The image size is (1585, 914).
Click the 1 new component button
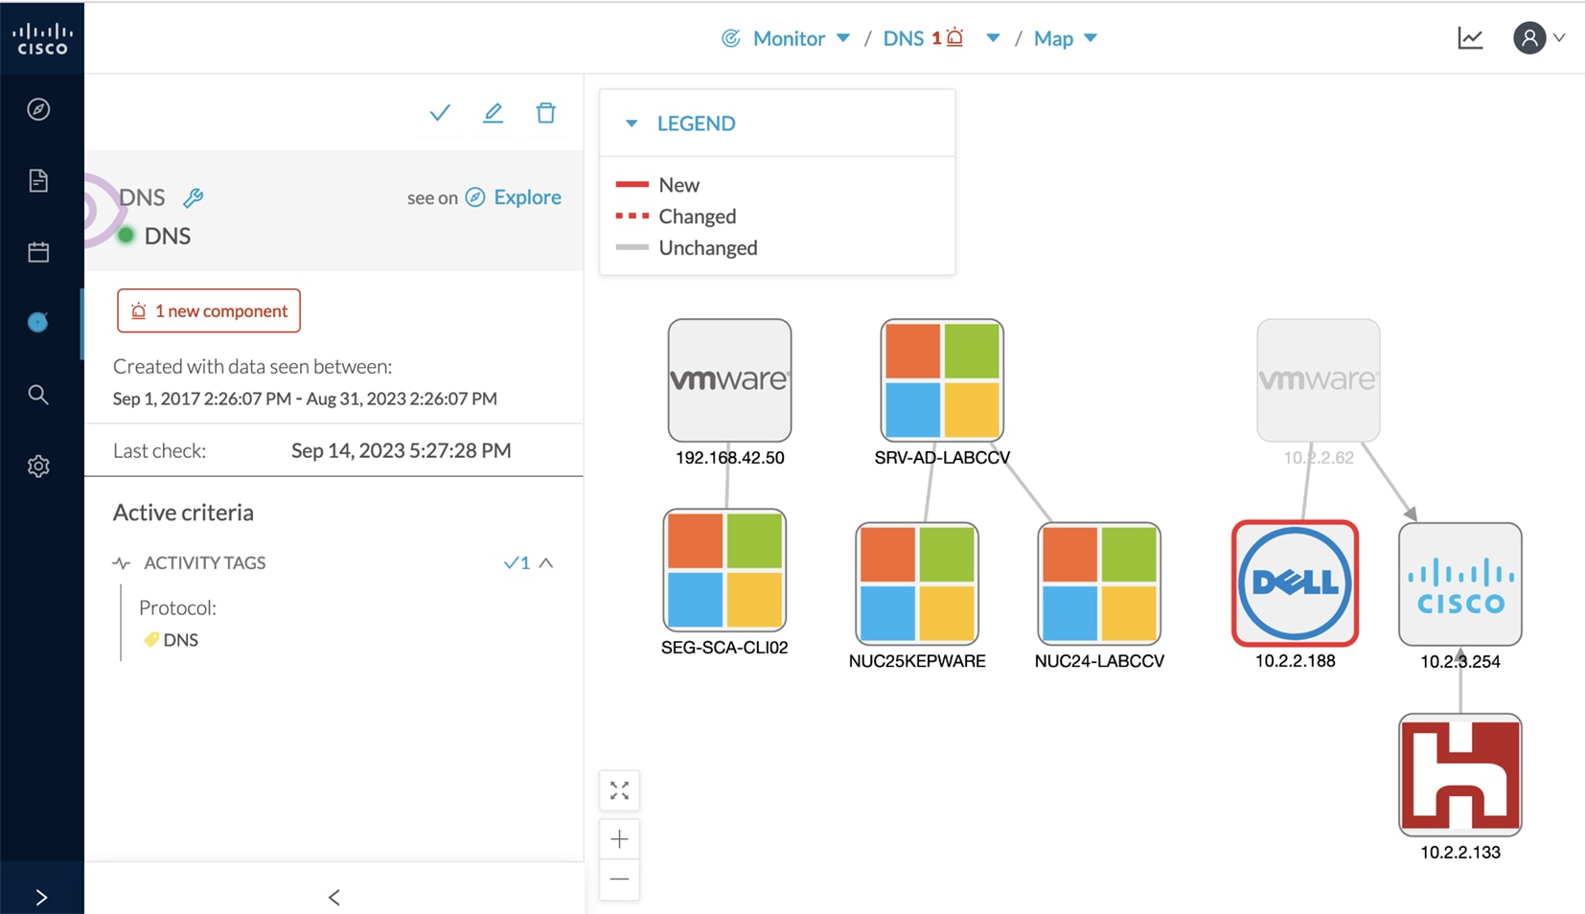(209, 310)
